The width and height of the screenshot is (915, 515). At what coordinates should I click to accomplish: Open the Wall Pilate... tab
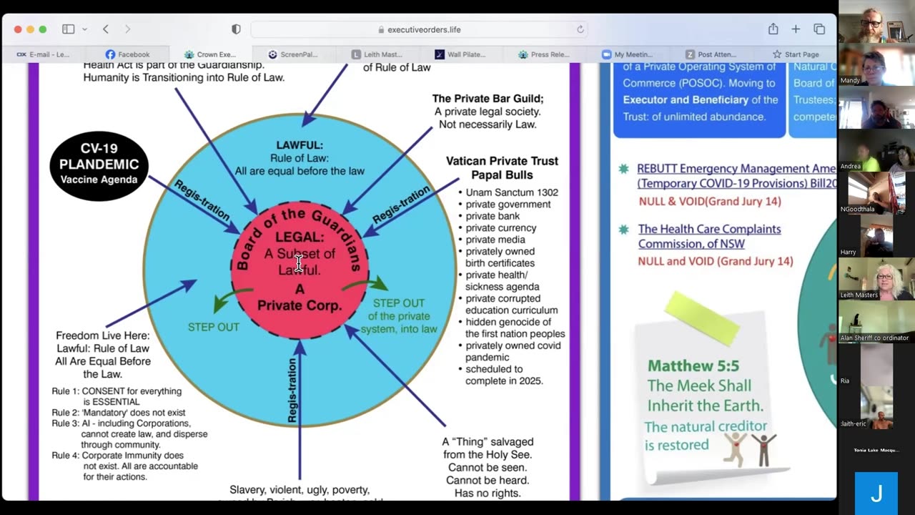[460, 54]
